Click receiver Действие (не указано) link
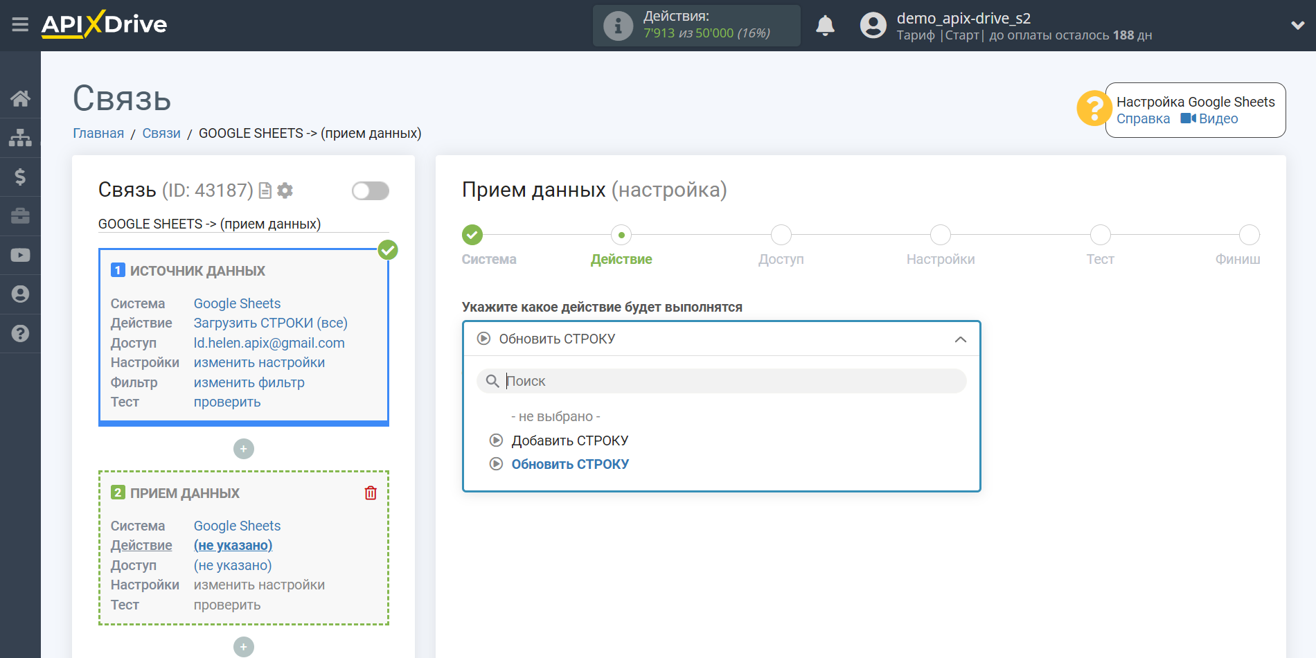Image resolution: width=1316 pixels, height=658 pixels. 233,545
